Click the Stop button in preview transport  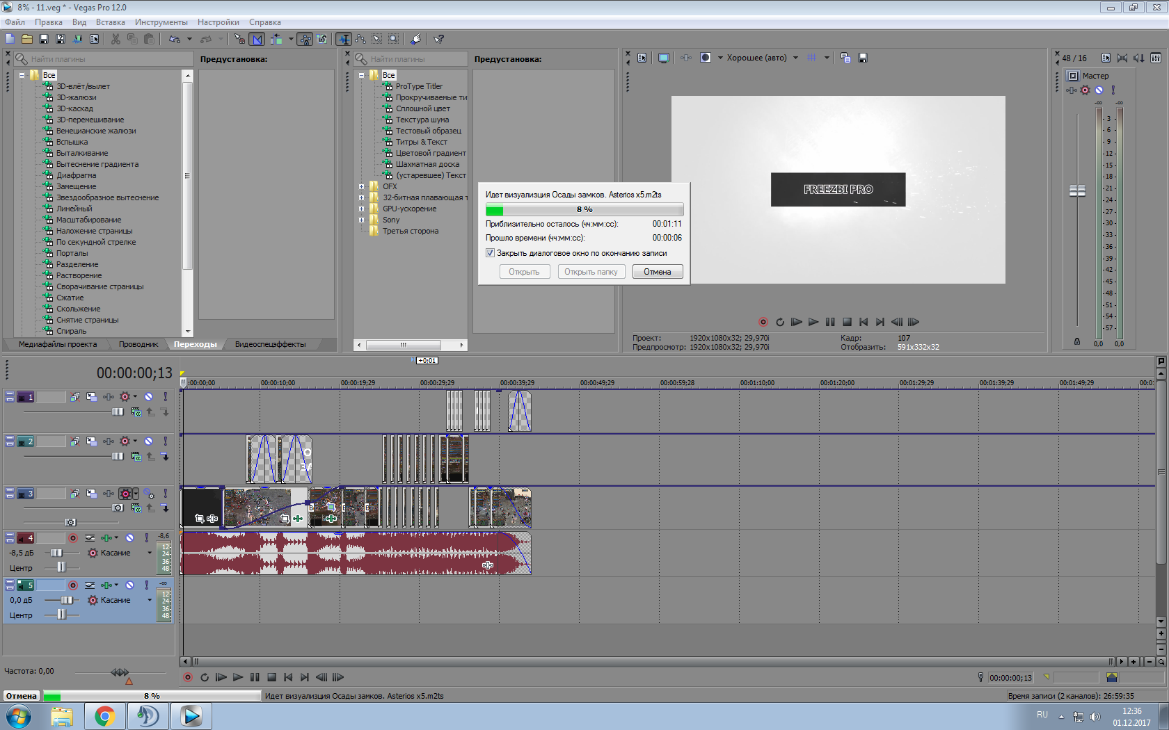click(x=847, y=322)
